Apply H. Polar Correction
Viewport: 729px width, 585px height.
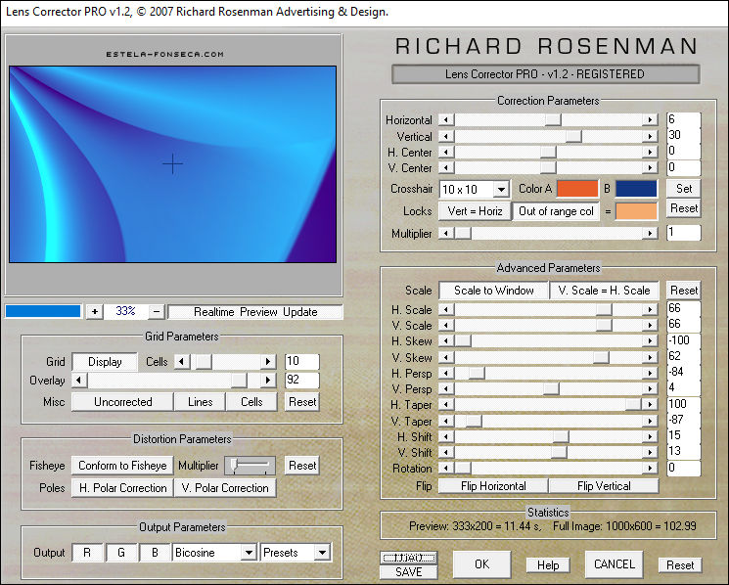coord(122,488)
